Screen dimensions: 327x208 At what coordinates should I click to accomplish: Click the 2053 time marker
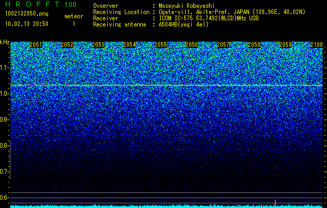coord(98,45)
